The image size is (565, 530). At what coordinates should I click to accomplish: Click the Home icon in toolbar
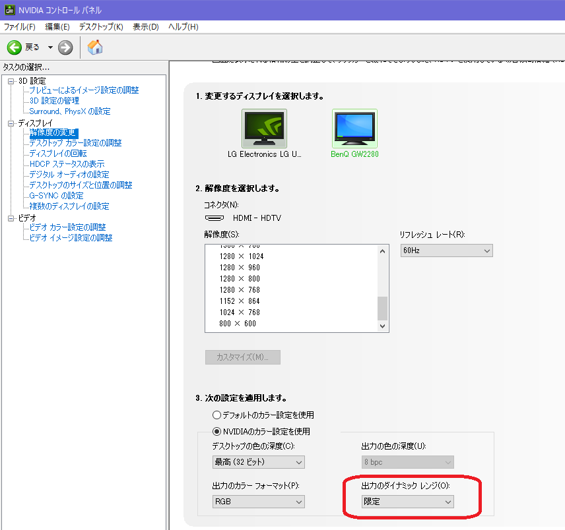pyautogui.click(x=95, y=47)
